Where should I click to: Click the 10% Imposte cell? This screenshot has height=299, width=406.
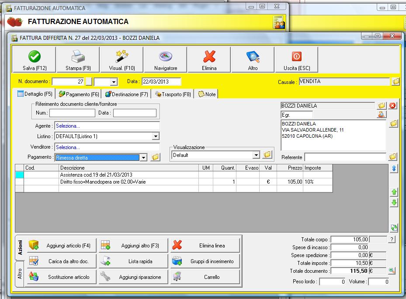[318, 182]
